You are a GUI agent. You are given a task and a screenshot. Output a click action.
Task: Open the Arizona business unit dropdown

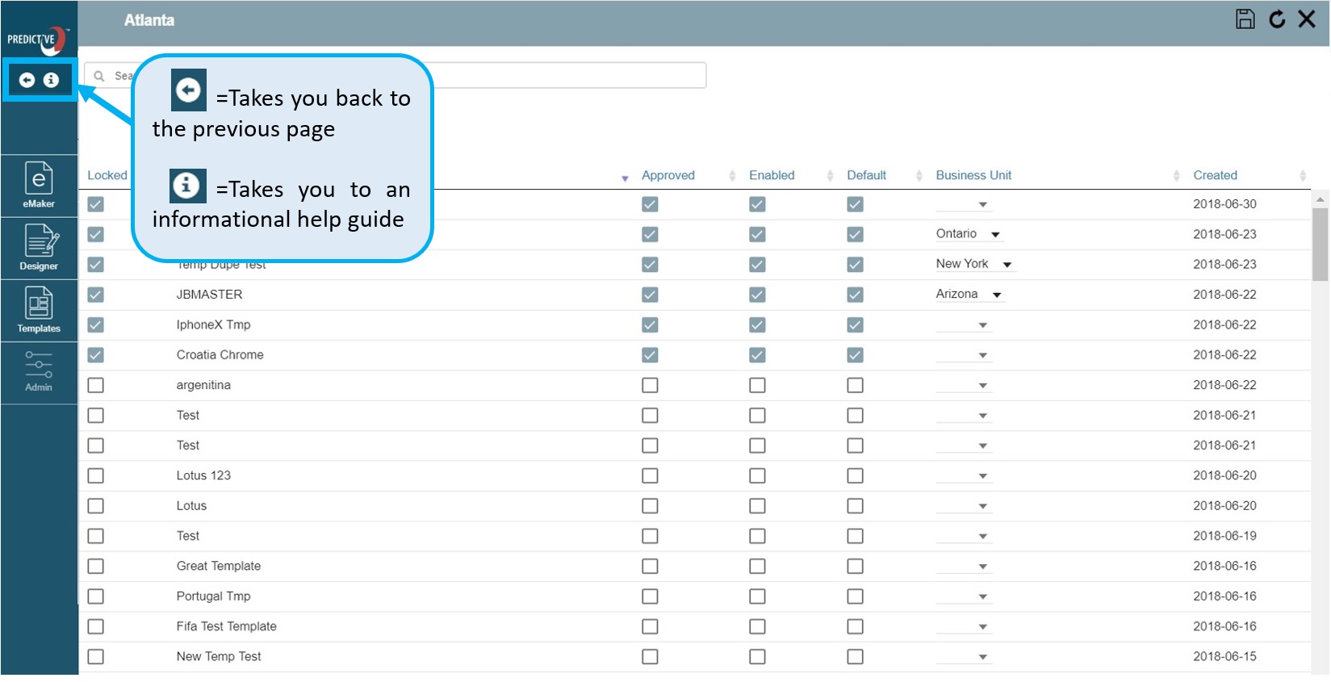[997, 295]
